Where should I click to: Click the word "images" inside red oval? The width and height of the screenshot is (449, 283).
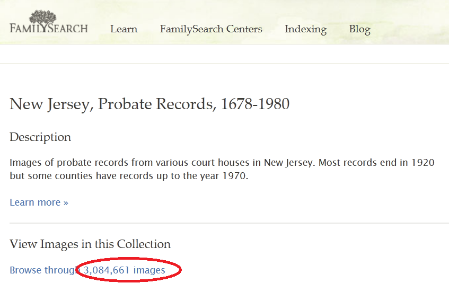[149, 270]
